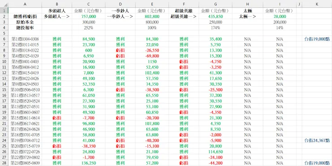Select column A header

pos(25,4)
